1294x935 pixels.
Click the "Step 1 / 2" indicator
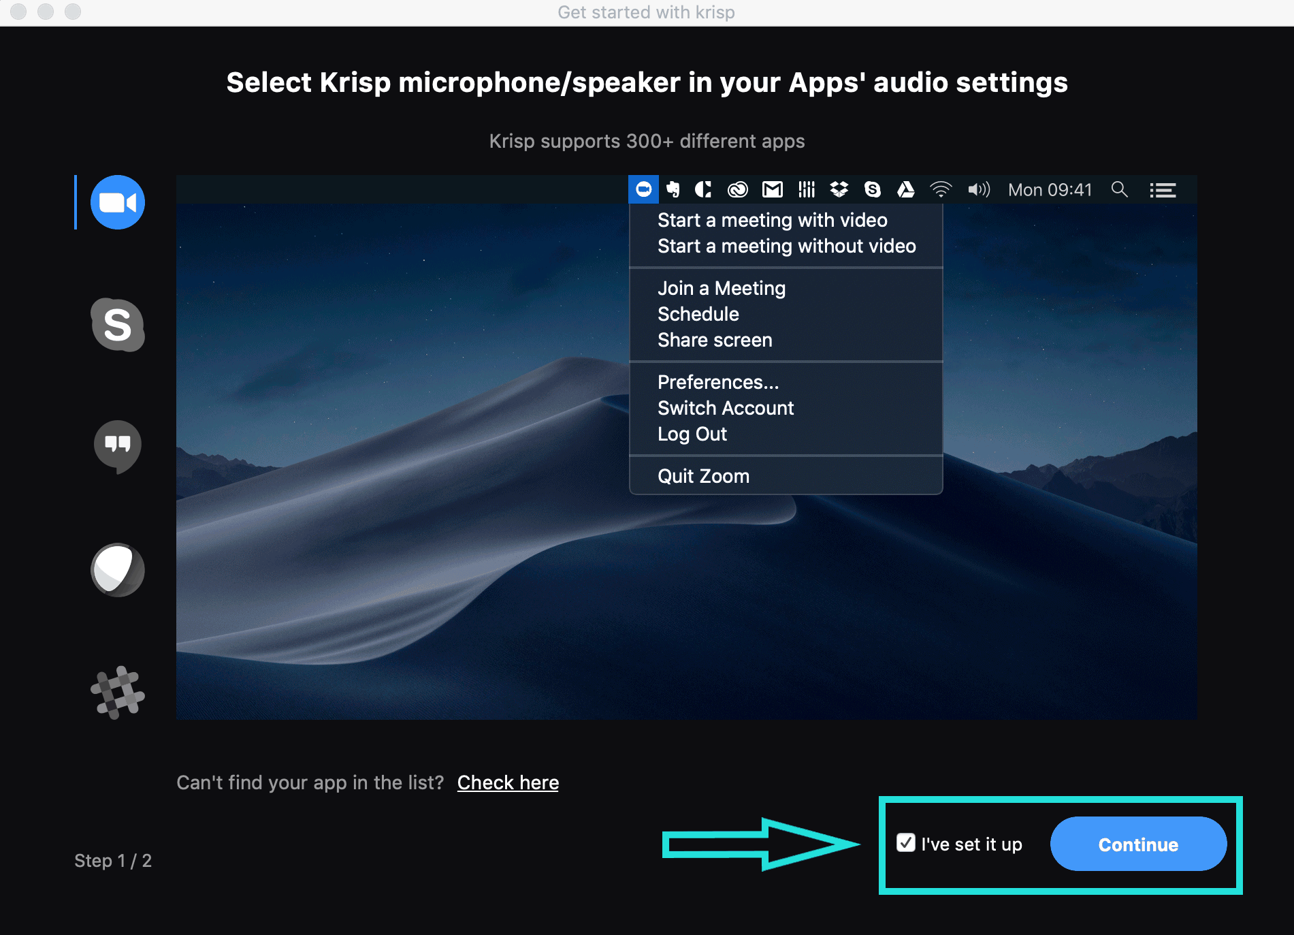(113, 861)
